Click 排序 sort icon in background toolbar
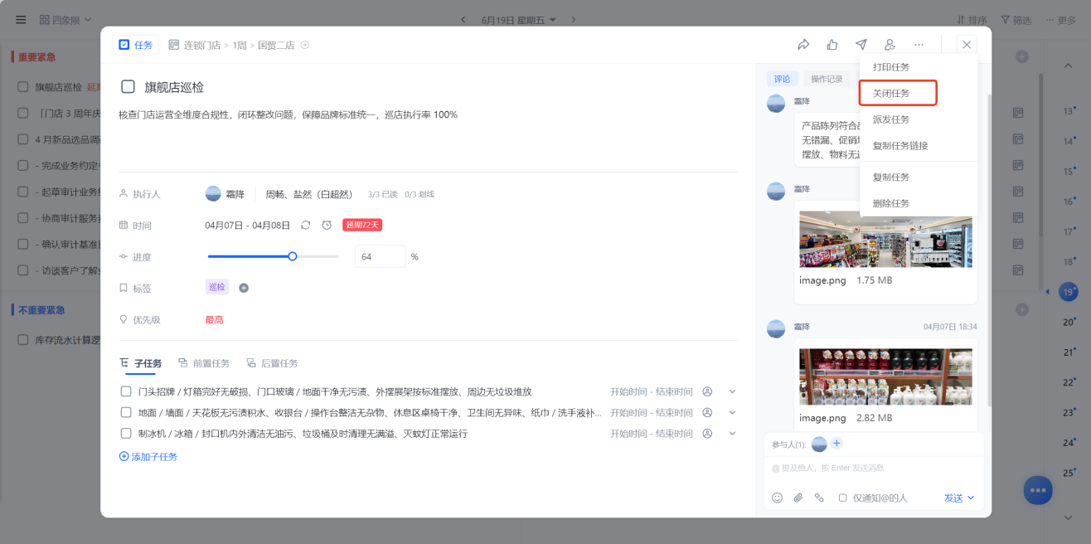 tap(961, 20)
